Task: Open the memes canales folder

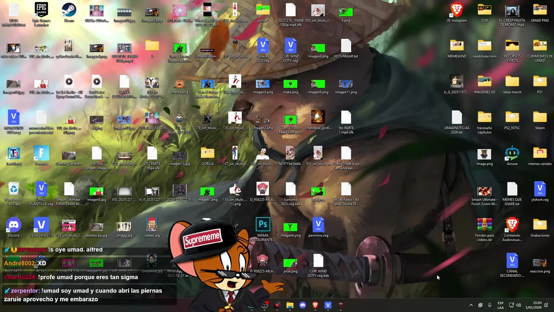Action: (x=540, y=156)
